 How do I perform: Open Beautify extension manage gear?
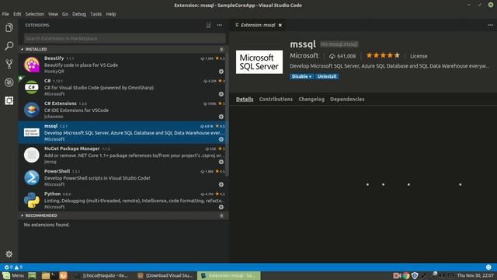click(x=221, y=72)
